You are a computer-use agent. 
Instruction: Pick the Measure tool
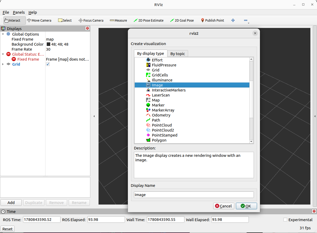(x=118, y=20)
